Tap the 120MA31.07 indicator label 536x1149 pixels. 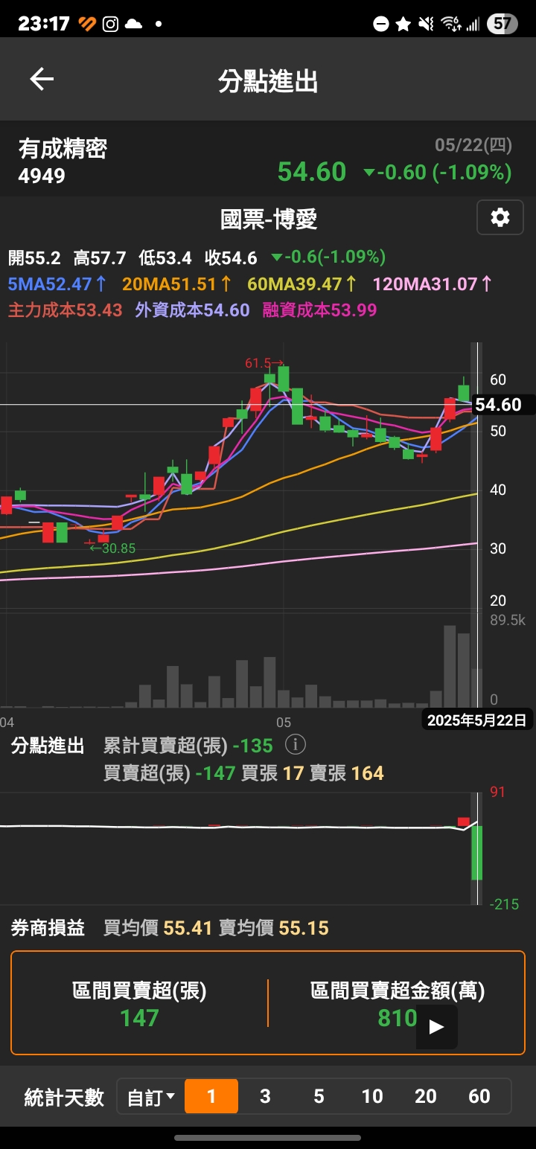[433, 284]
